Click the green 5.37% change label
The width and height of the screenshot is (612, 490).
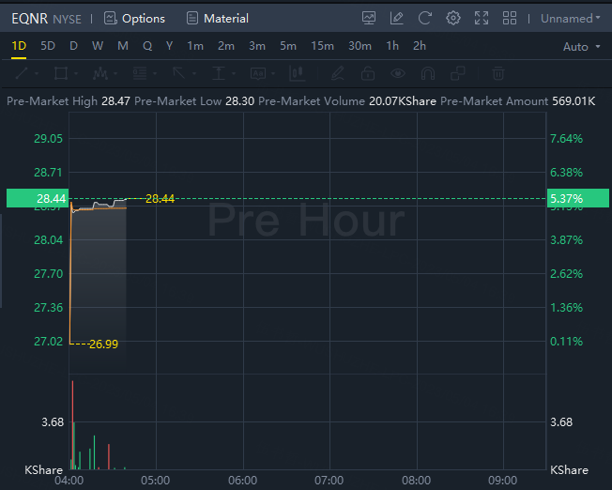coord(578,198)
